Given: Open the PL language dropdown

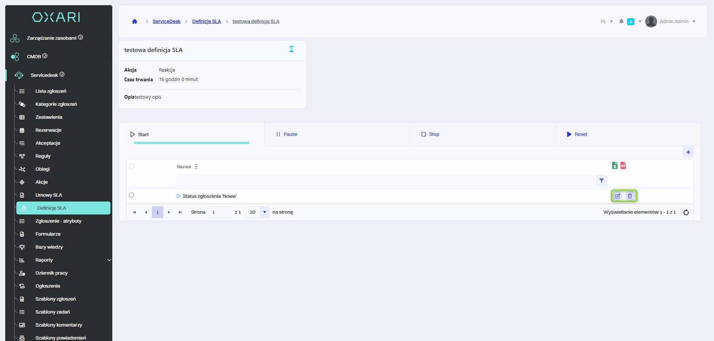Looking at the screenshot, I should 606,22.
